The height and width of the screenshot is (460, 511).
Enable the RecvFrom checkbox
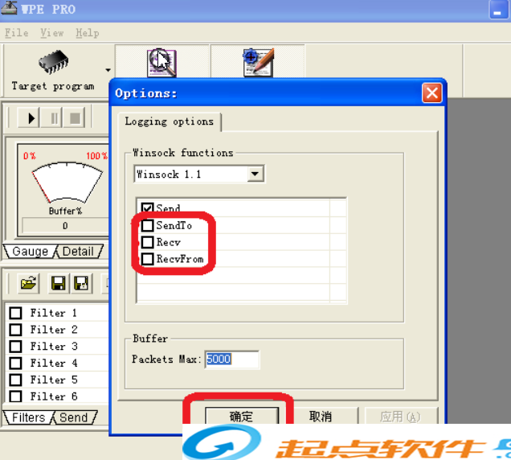pyautogui.click(x=147, y=259)
